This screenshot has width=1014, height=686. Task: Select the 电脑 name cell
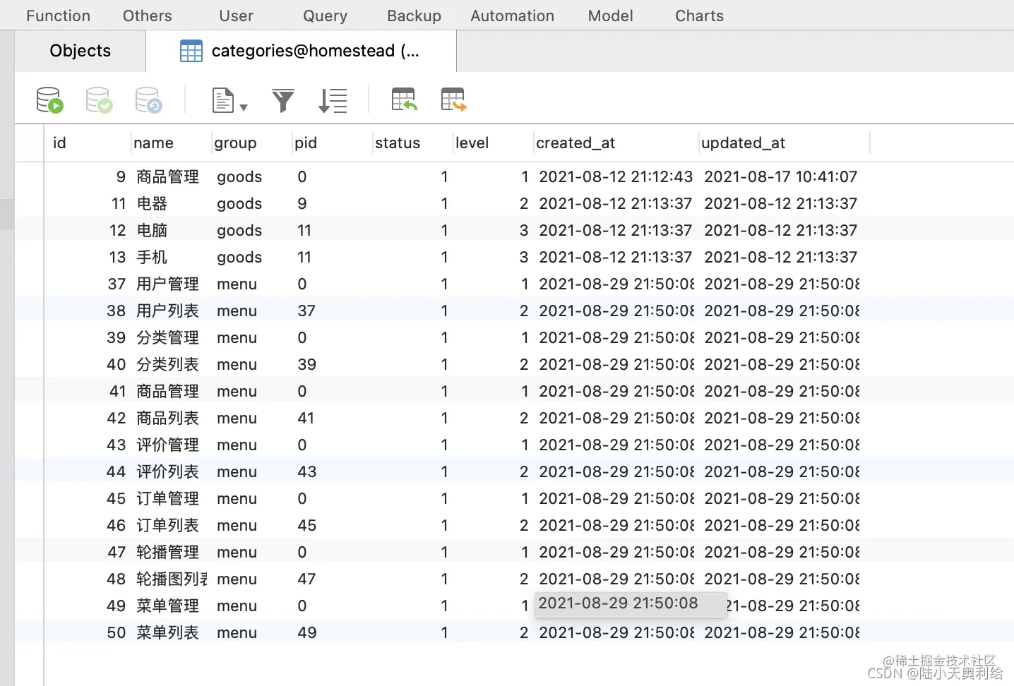(x=152, y=231)
